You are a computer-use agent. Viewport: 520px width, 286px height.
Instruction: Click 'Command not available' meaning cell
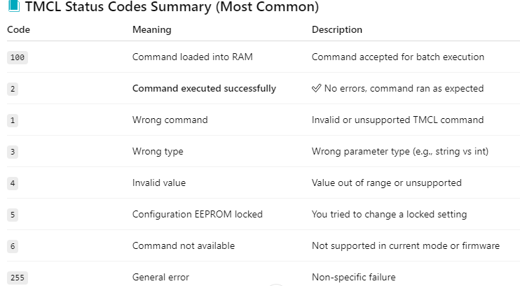pyautogui.click(x=183, y=246)
